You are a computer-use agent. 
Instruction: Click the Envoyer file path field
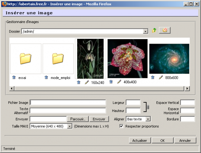[48, 119]
